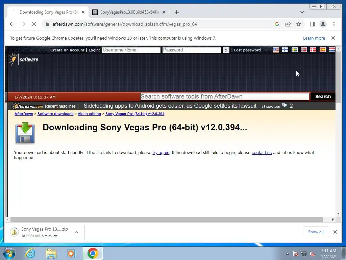Open the network tray icon

click(304, 254)
